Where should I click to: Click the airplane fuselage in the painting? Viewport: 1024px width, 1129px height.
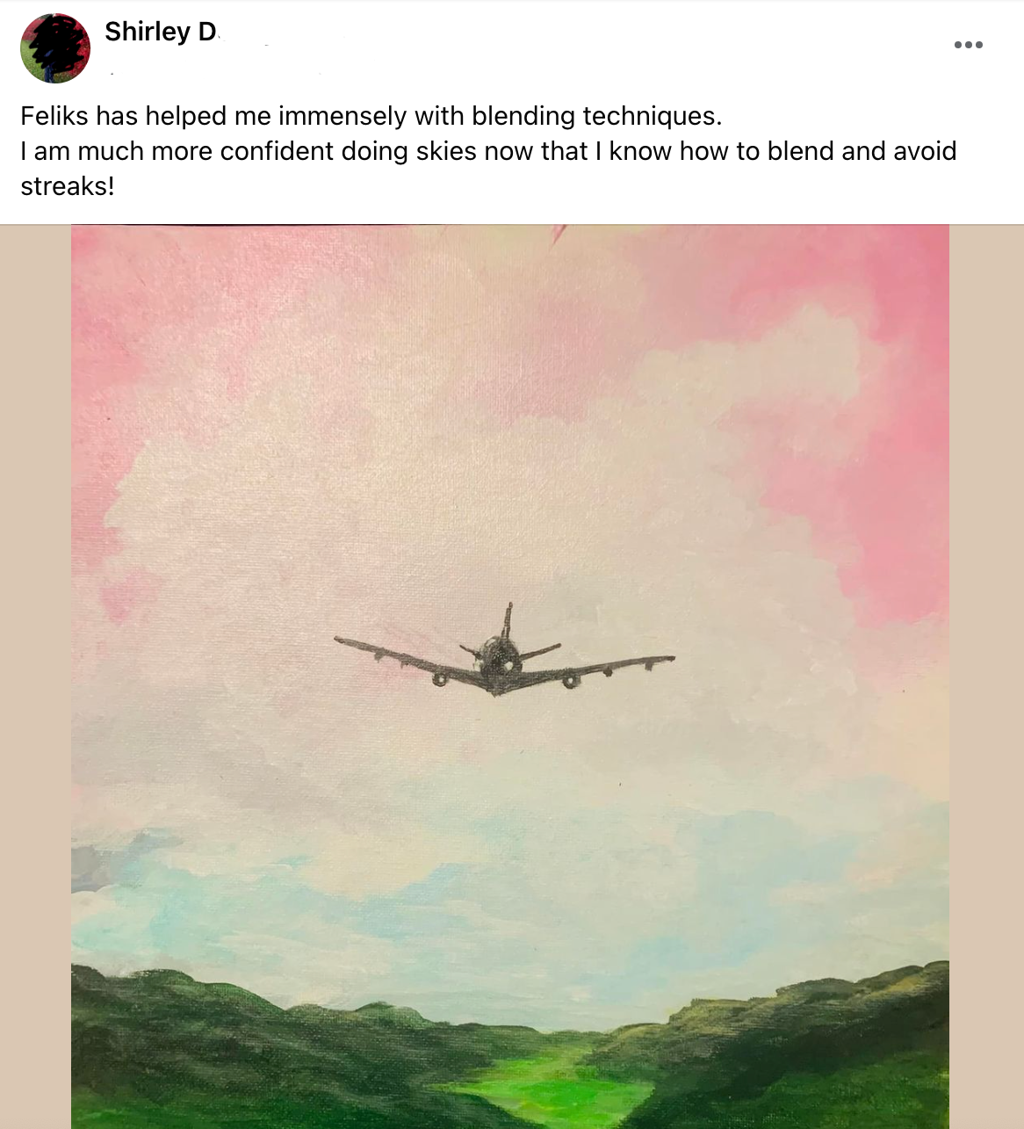[499, 661]
